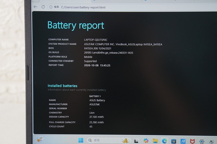
Task: Click the CYCLE COUNT label
Action: click(57, 126)
